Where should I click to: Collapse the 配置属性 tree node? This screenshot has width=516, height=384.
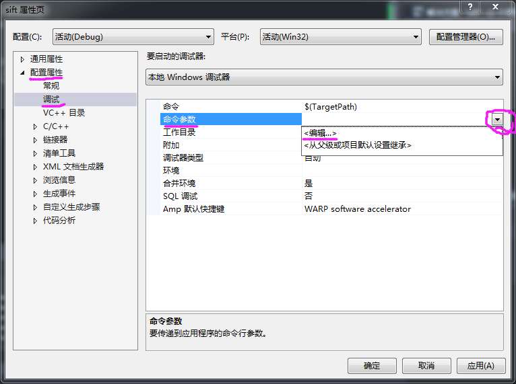pyautogui.click(x=22, y=73)
